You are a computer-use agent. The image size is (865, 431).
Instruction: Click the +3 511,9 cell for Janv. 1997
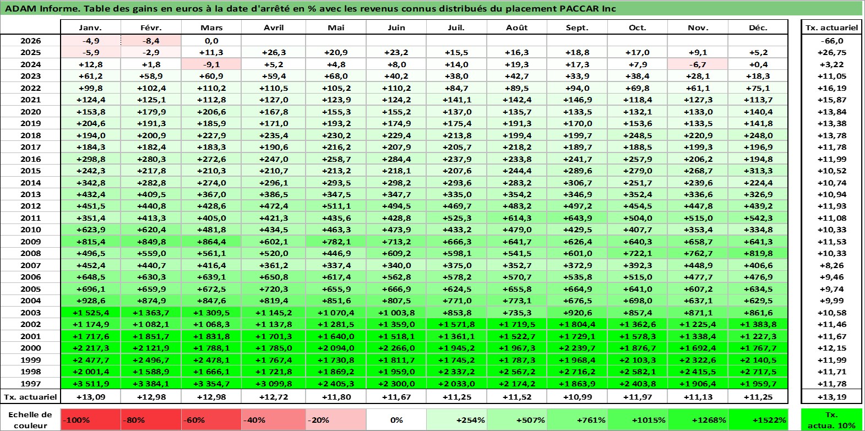pos(90,384)
